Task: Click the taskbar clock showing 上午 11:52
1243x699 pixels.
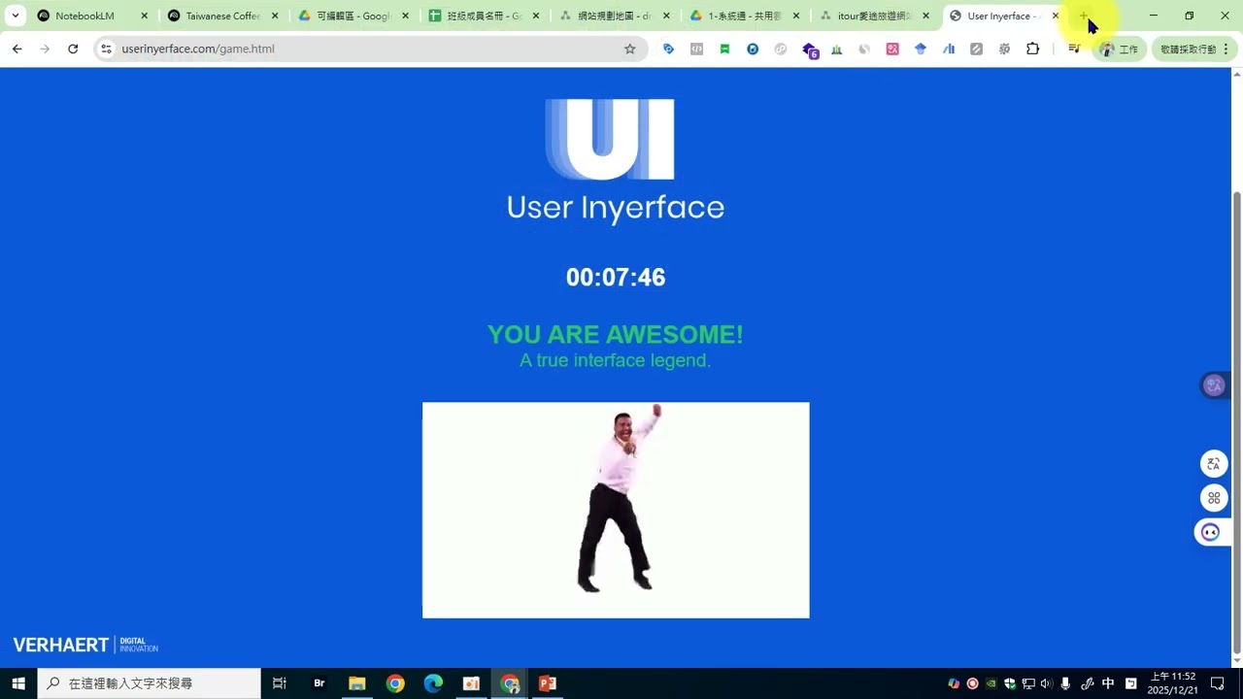Action: pyautogui.click(x=1172, y=683)
